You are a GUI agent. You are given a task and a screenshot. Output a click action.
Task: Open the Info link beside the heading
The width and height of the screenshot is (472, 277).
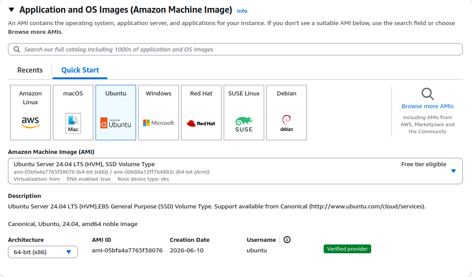(x=242, y=11)
